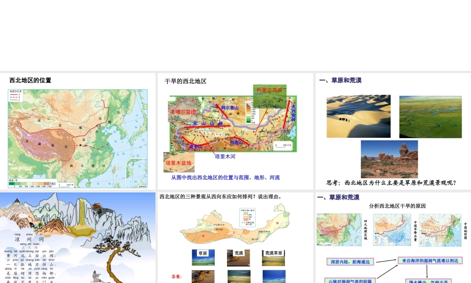
Task: Click the heading 一、草原和荒漠 above the photos
Action: (341, 80)
